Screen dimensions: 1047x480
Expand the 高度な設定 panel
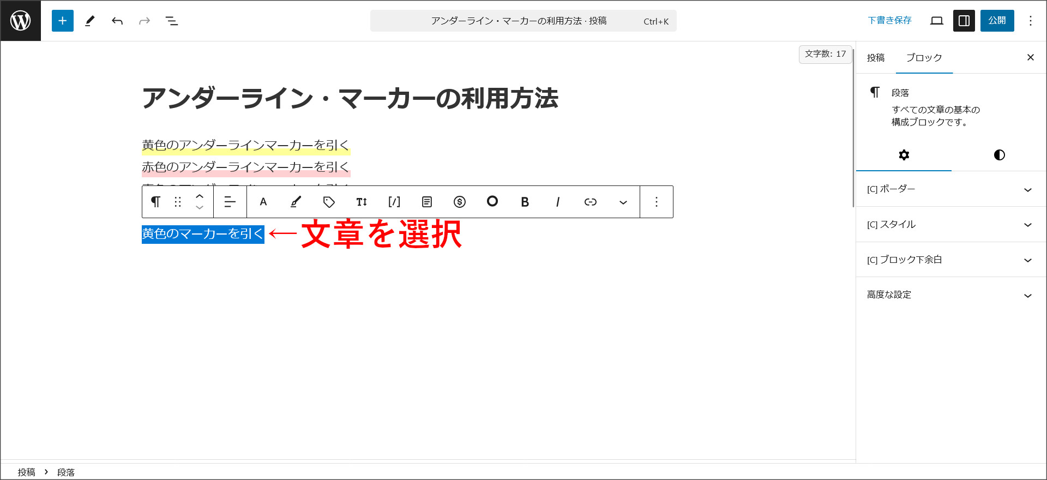[951, 295]
